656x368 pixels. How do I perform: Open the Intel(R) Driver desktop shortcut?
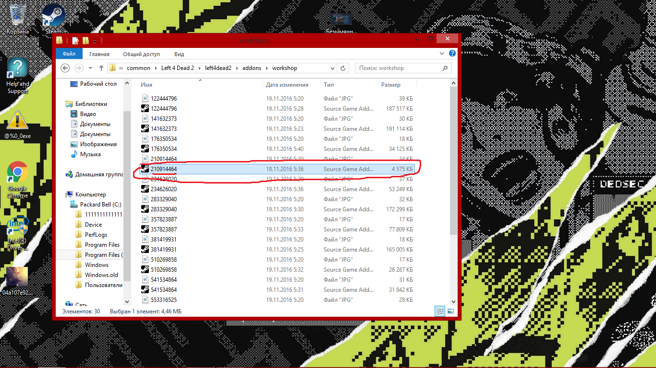(17, 233)
